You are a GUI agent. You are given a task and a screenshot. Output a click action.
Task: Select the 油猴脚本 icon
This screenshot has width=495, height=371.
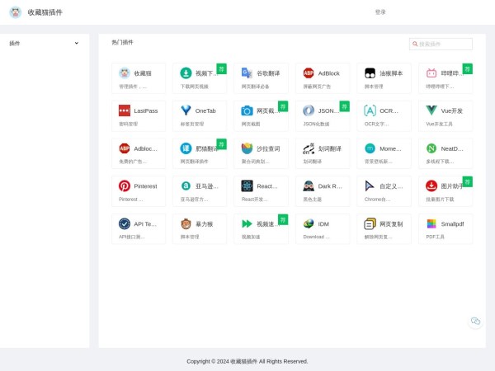tap(370, 73)
